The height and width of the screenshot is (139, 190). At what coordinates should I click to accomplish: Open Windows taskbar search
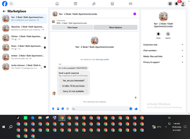[11, 127]
